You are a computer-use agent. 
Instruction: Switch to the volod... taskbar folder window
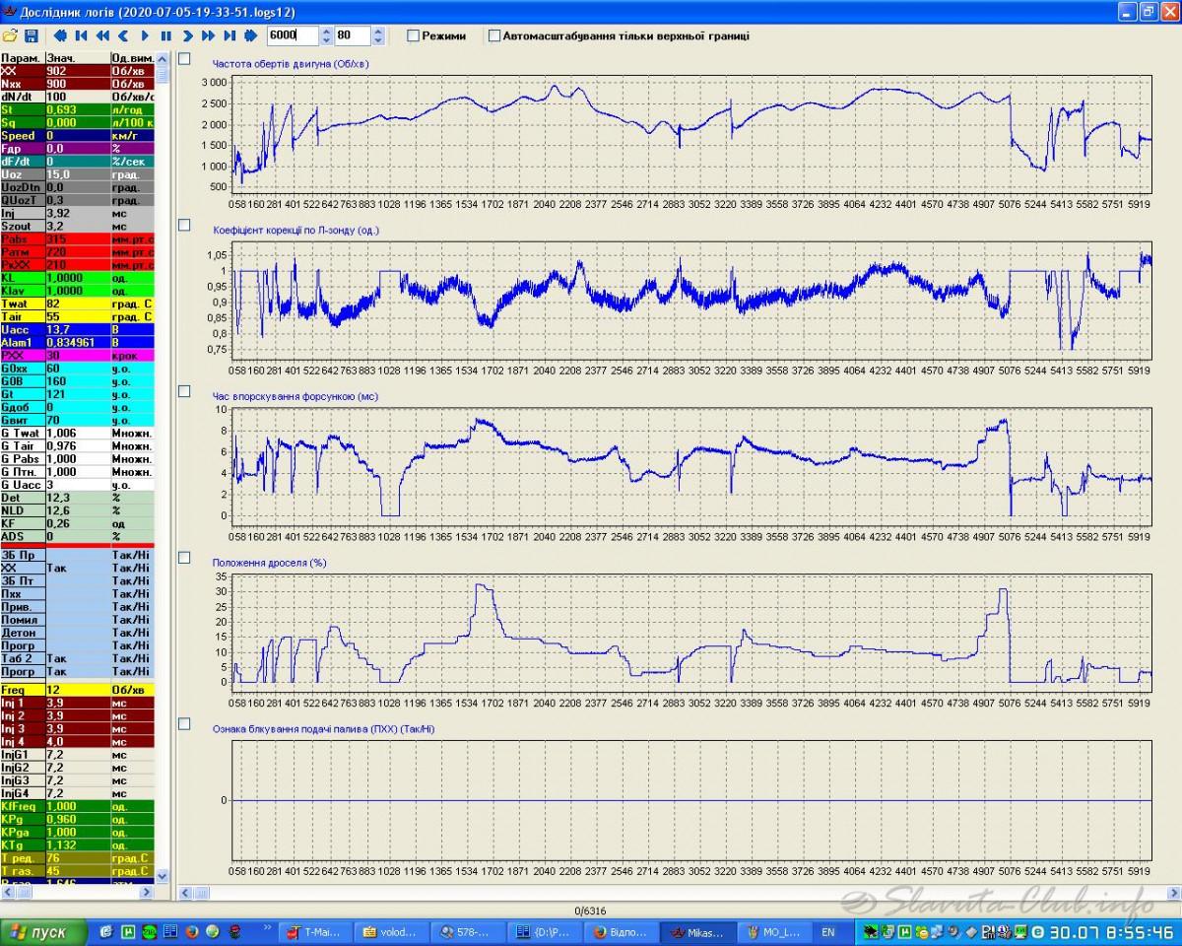tap(391, 931)
